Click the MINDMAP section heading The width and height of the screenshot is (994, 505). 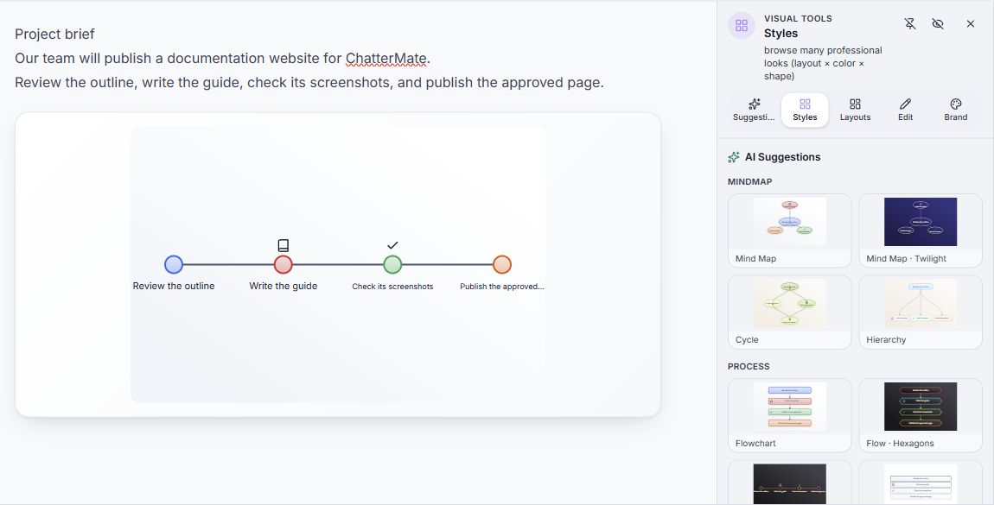pyautogui.click(x=750, y=181)
